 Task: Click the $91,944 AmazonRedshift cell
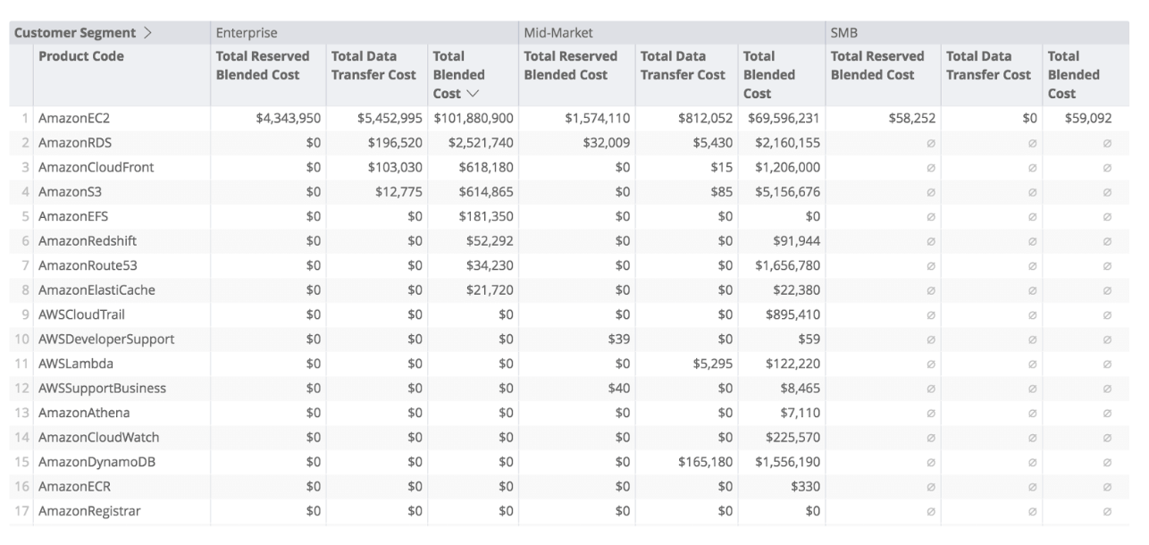797,240
